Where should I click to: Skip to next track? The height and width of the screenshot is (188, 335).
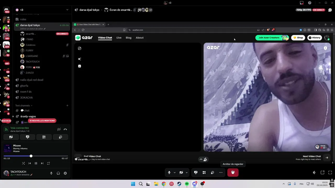tap(42, 163)
